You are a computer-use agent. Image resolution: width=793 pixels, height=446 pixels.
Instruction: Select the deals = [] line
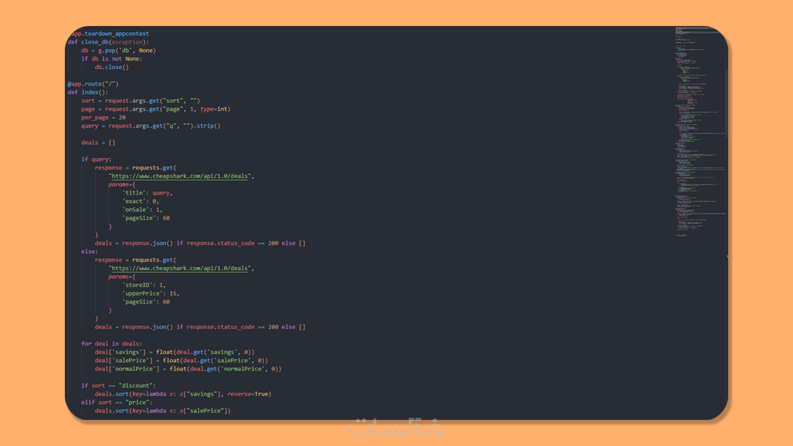click(x=98, y=143)
